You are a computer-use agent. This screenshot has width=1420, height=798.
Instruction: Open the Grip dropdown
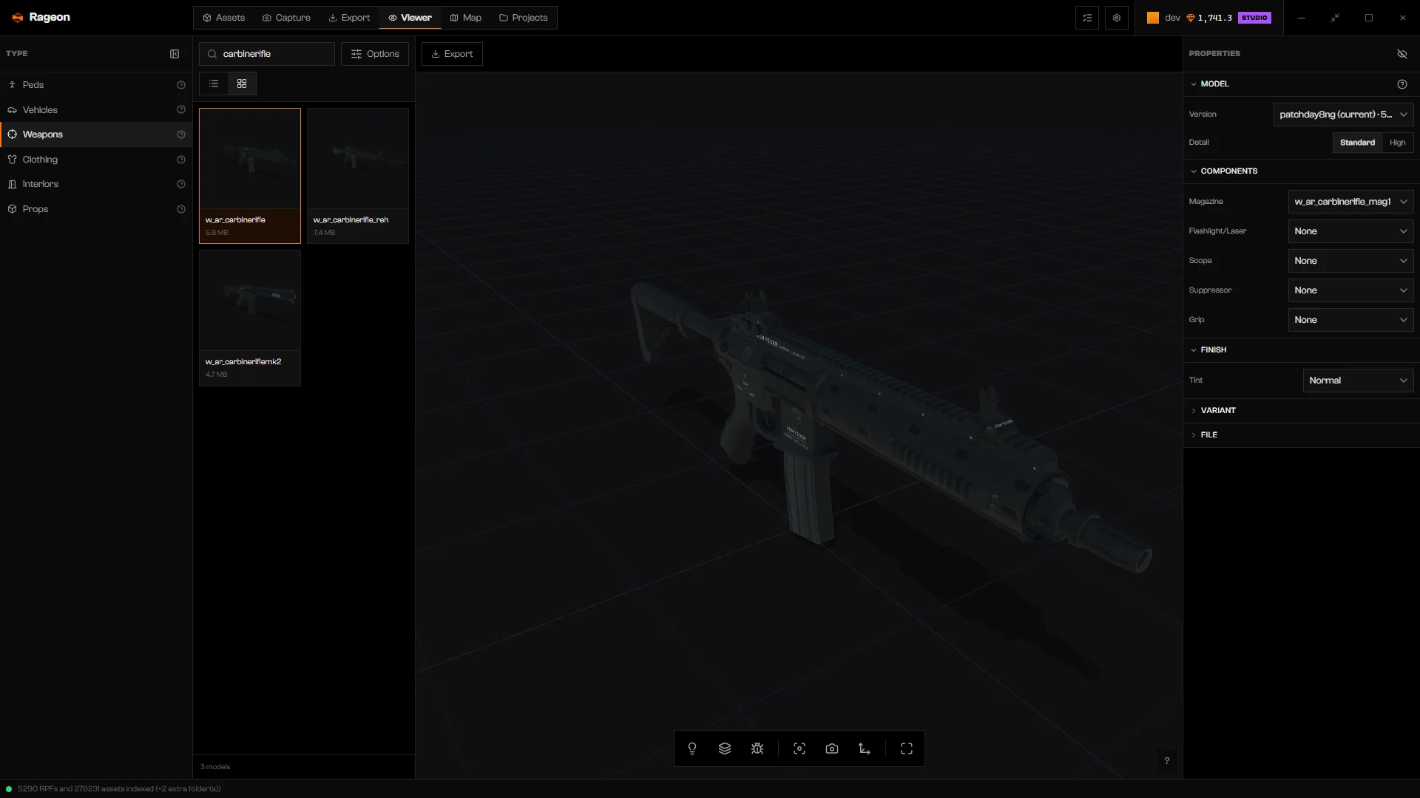(x=1350, y=320)
